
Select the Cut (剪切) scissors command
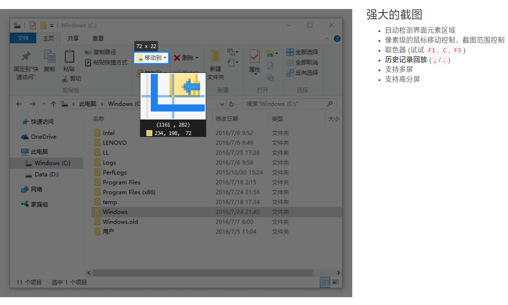[x=72, y=78]
